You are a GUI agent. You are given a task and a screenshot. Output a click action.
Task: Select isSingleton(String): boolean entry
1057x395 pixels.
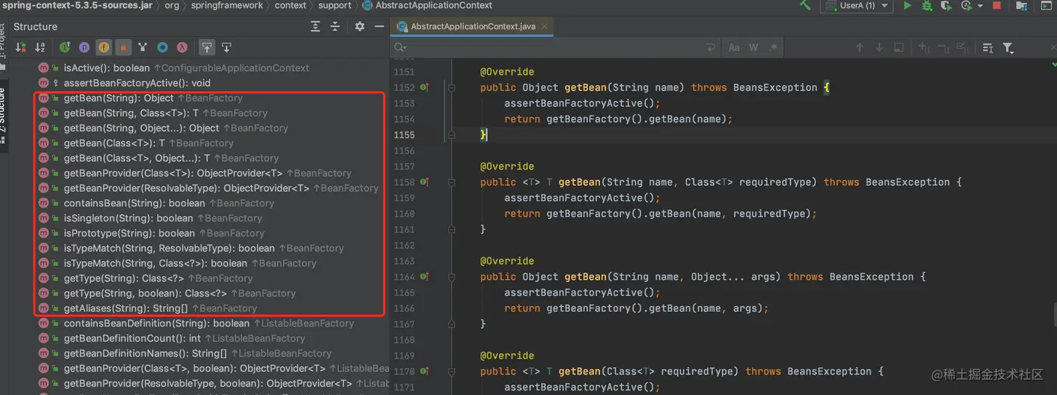129,218
